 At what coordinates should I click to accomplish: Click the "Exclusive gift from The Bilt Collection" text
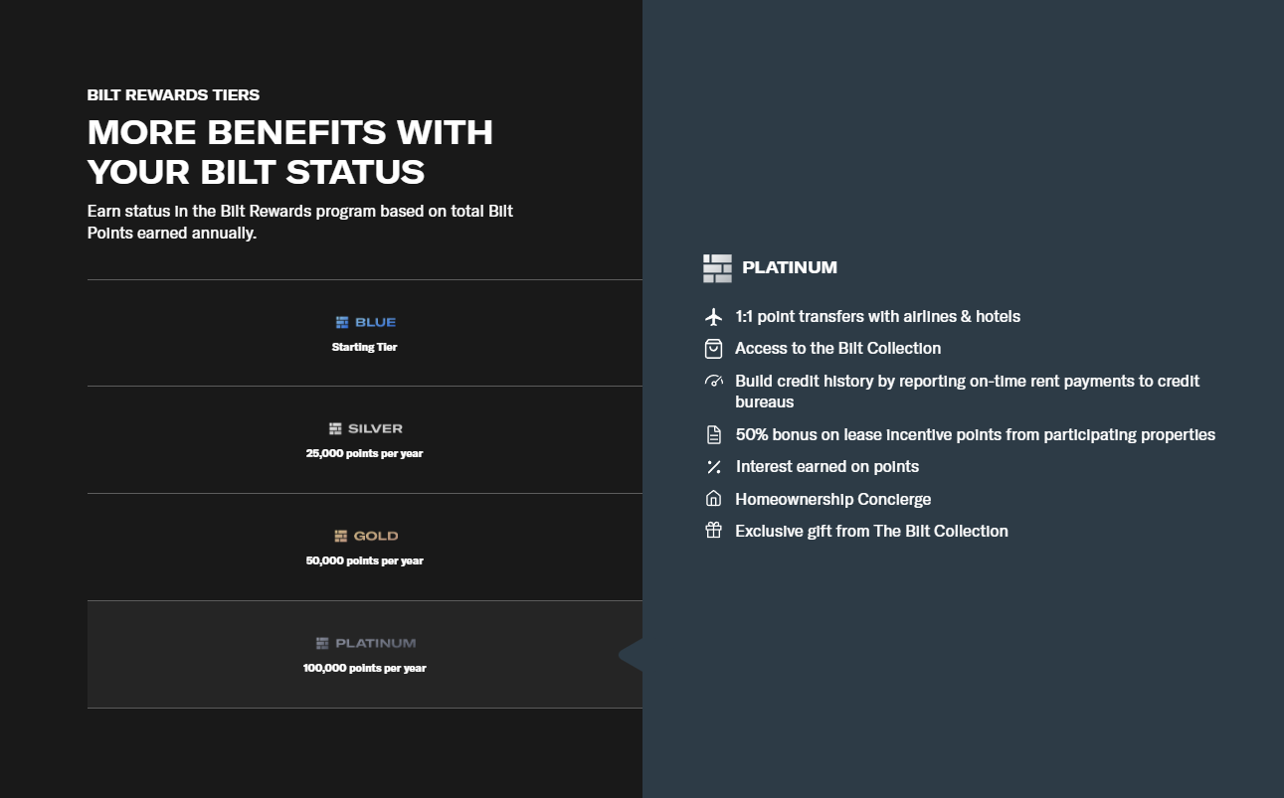[871, 532]
